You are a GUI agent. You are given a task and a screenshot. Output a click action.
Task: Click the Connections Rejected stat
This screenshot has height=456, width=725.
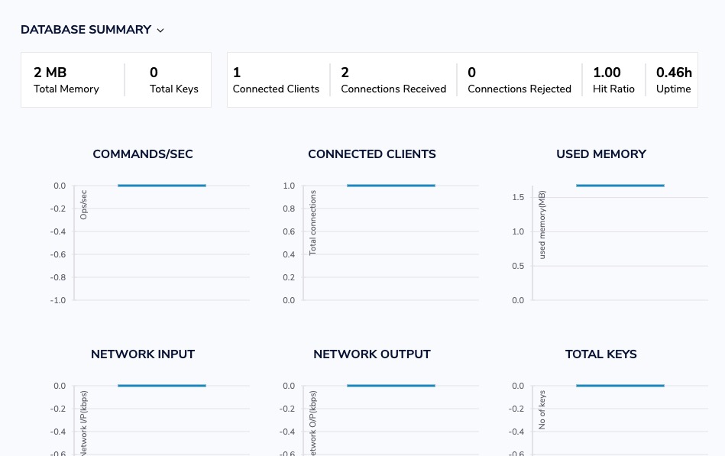tap(519, 79)
